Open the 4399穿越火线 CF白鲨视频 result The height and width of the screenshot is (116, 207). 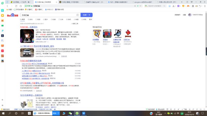pyautogui.click(x=42, y=83)
